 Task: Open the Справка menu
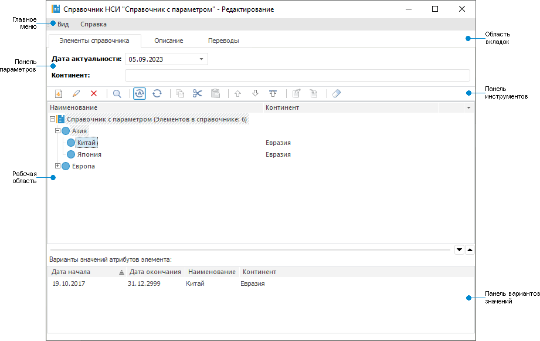(93, 24)
